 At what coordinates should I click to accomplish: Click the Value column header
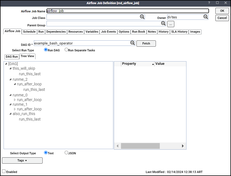(x=170, y=64)
